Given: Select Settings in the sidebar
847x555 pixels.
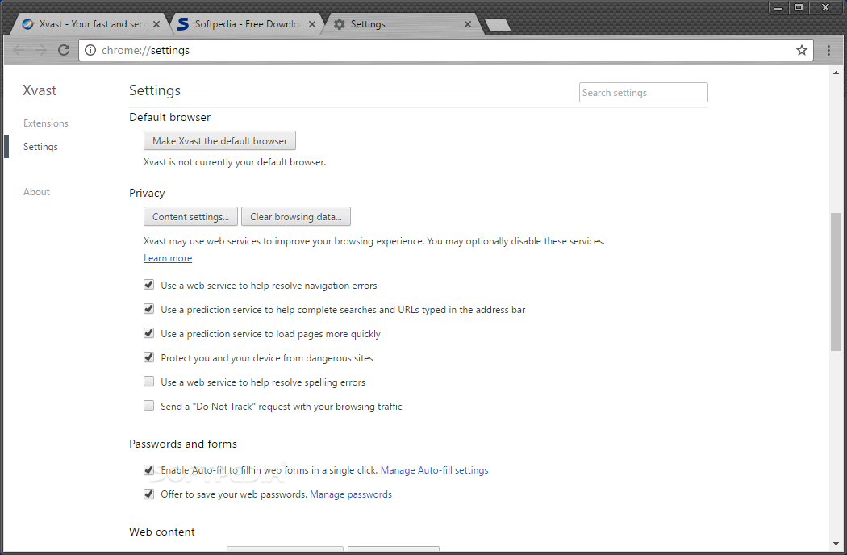Looking at the screenshot, I should point(40,147).
